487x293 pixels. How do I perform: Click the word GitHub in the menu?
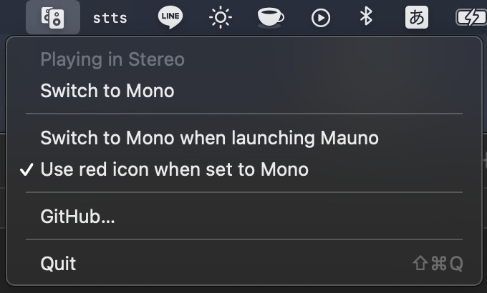point(74,217)
